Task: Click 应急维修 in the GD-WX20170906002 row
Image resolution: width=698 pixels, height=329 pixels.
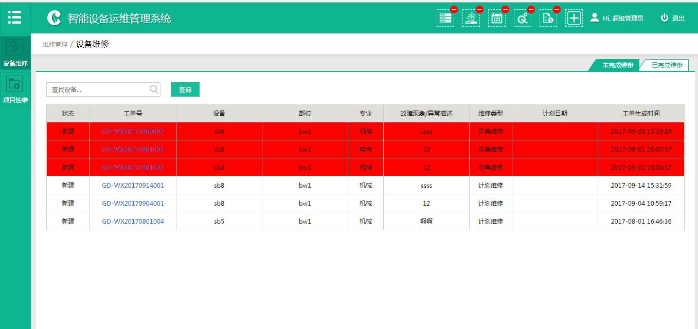Action: click(x=491, y=131)
